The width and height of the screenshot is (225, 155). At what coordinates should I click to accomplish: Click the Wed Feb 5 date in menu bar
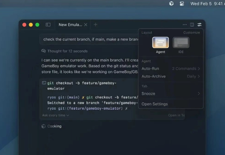click(201, 4)
